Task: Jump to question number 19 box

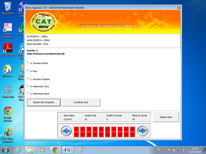Action: click(x=126, y=135)
